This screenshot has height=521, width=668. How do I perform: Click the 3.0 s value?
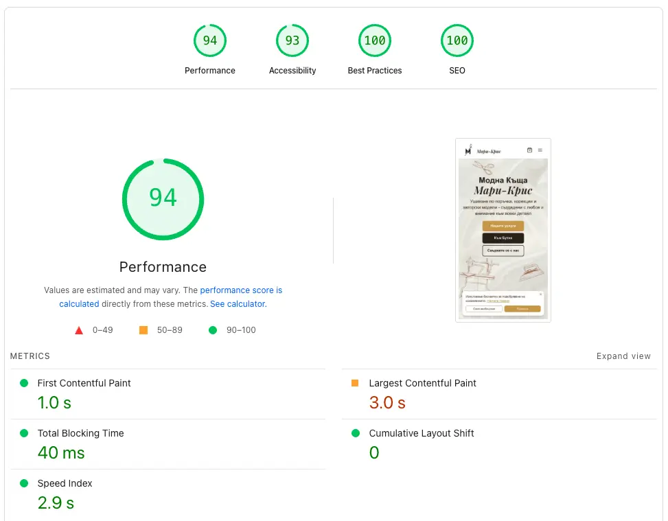pos(387,402)
